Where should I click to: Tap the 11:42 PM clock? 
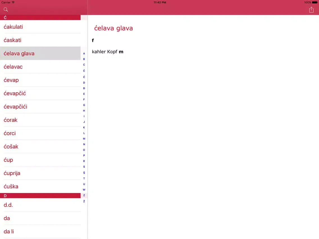click(160, 3)
